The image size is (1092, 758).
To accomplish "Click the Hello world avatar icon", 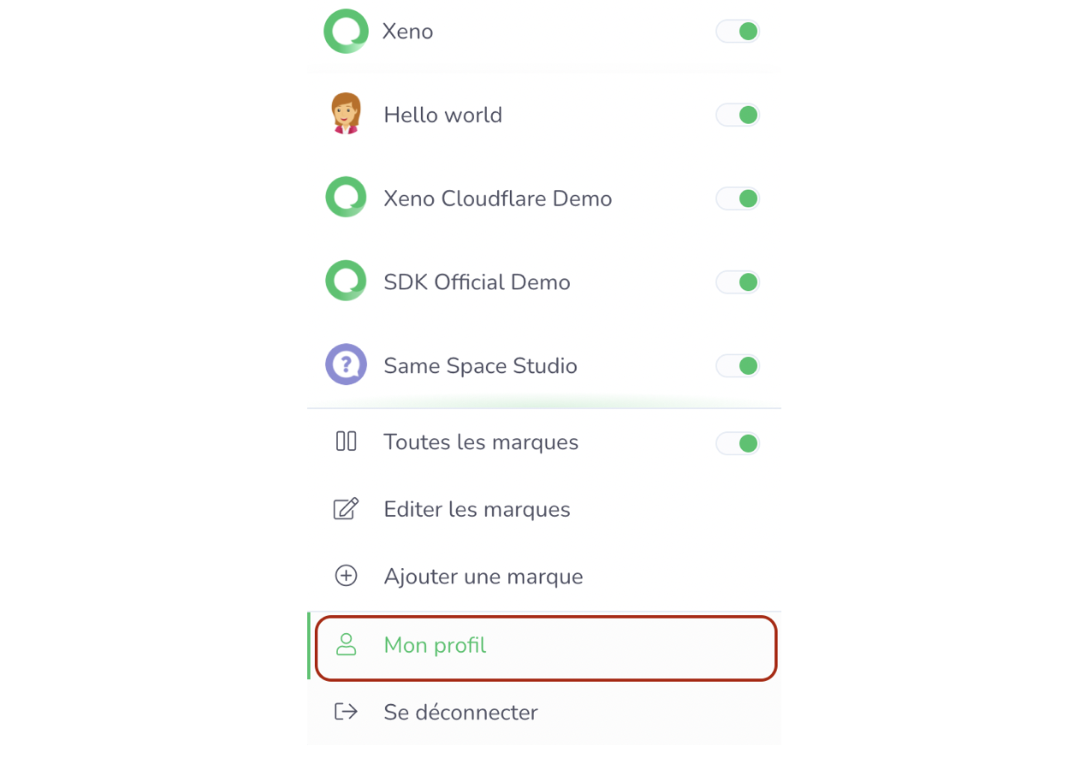I will (x=346, y=115).
